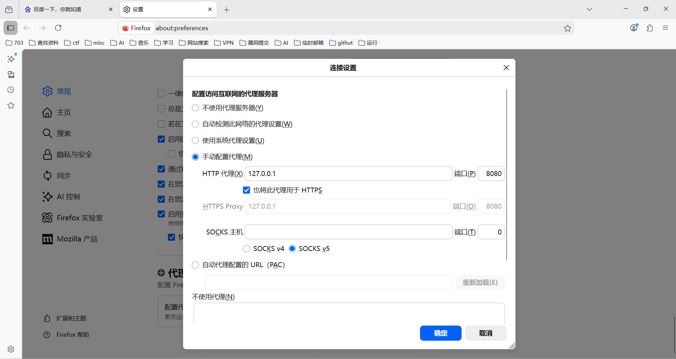676x359 pixels.
Task: Click the HTTP 代理 address field
Action: [348, 174]
